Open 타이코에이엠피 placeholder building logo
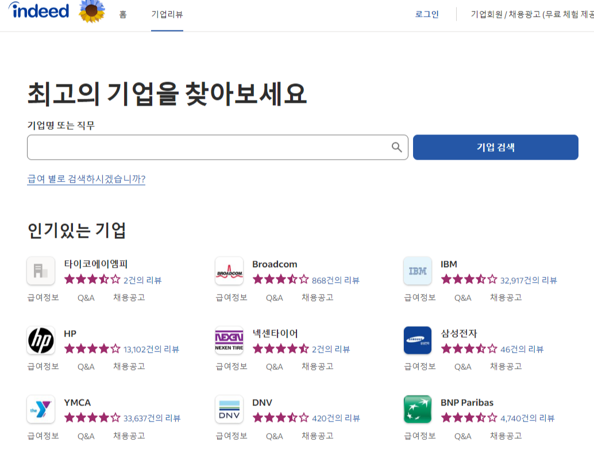The image size is (594, 456). click(41, 271)
